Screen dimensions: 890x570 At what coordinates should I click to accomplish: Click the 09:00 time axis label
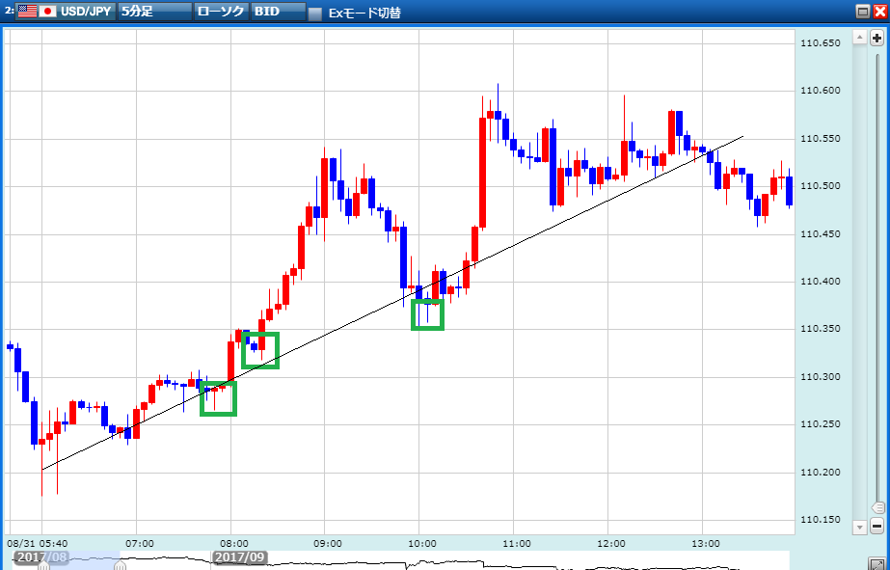click(x=328, y=543)
